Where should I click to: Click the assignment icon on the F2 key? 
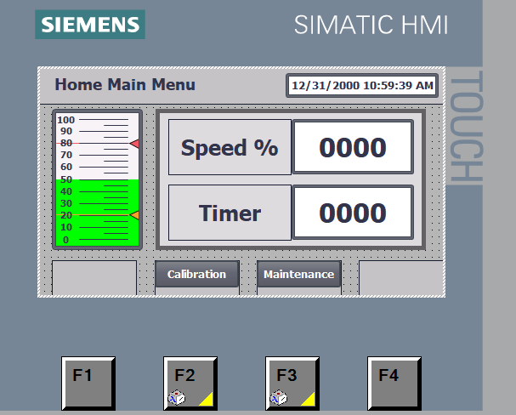pyautogui.click(x=174, y=396)
